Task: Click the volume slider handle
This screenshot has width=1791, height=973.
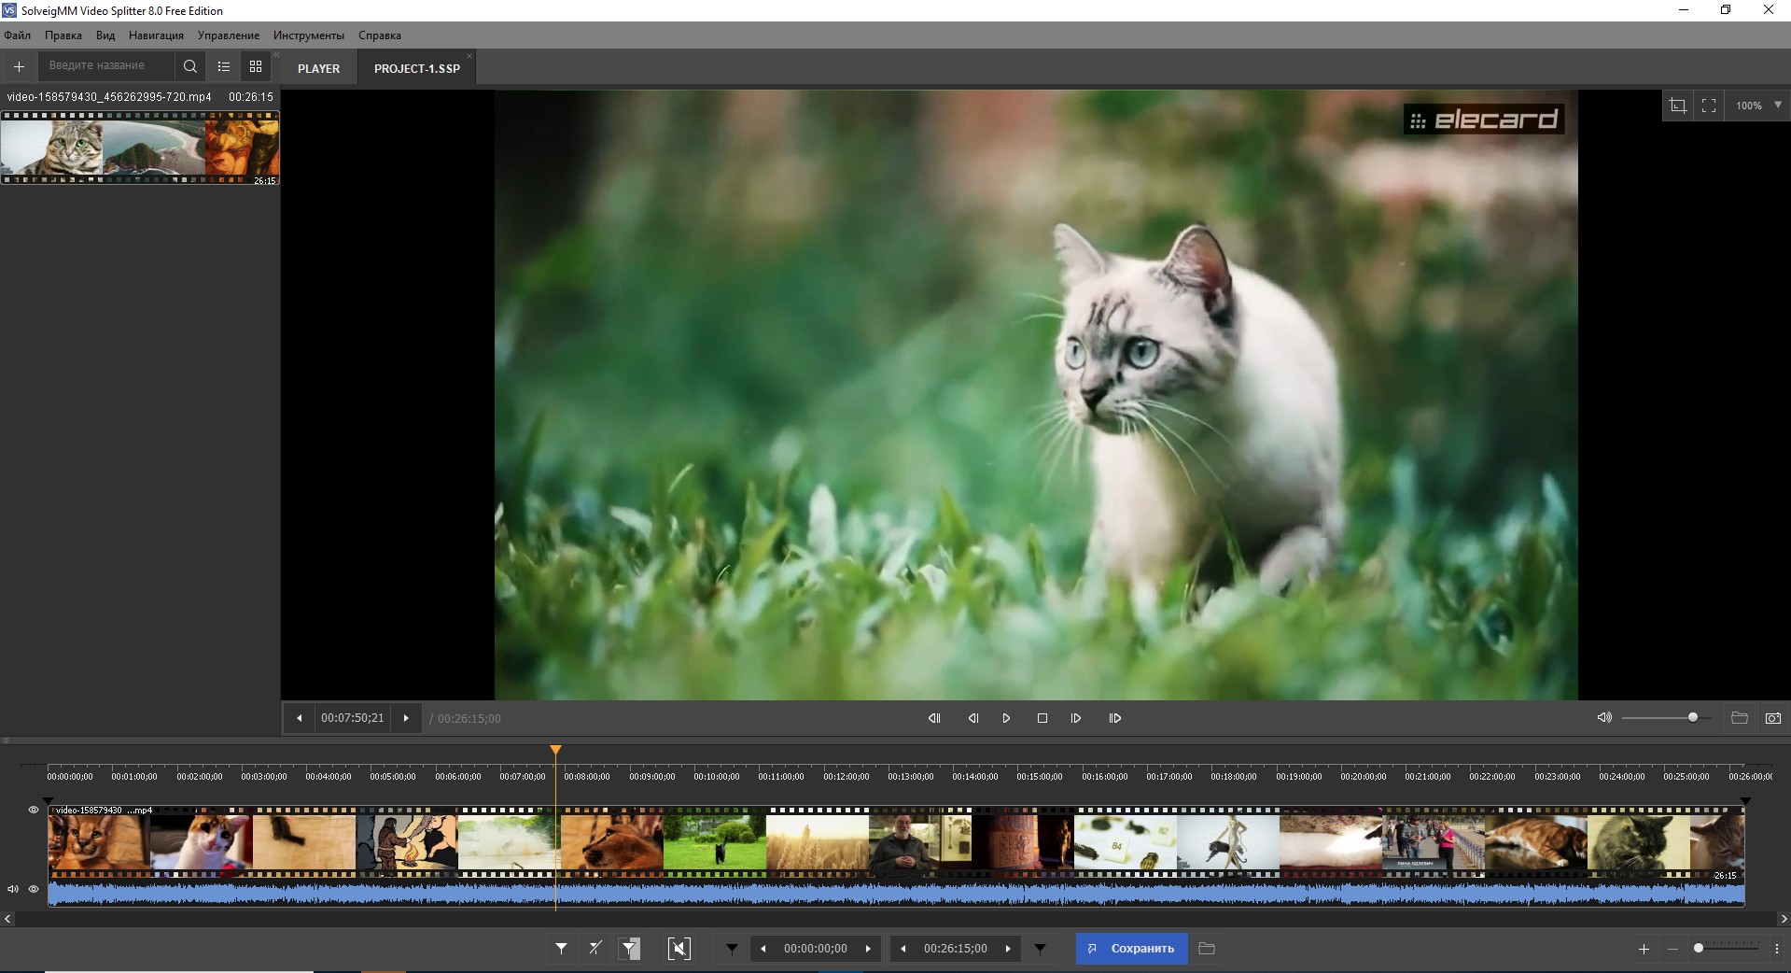Action: tap(1693, 717)
